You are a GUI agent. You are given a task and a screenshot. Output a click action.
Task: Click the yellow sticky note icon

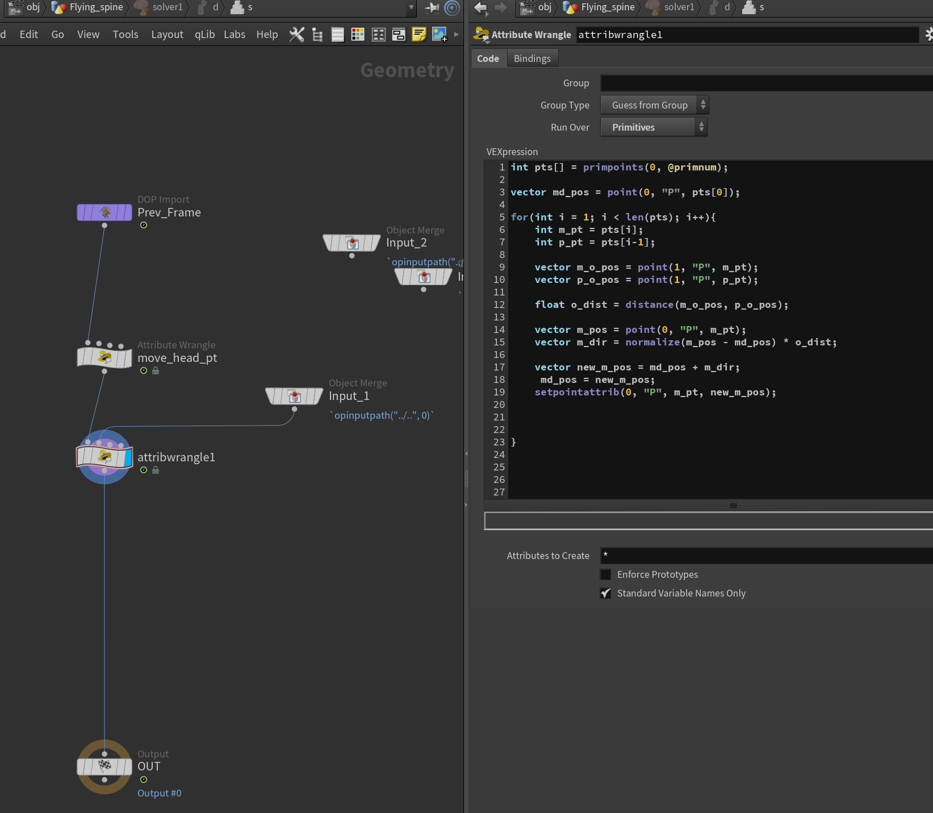tap(419, 35)
